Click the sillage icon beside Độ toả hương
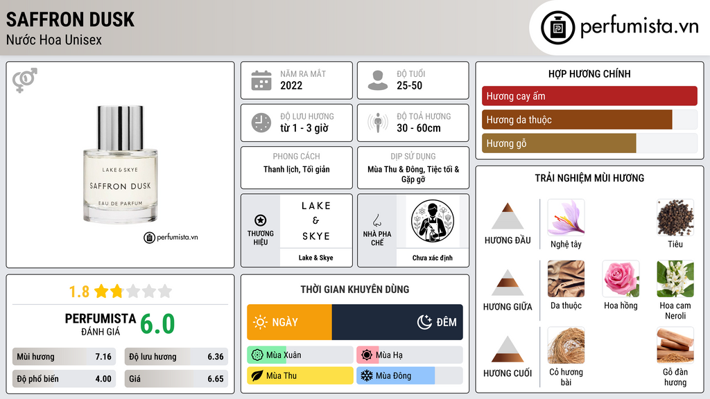The image size is (710, 399). tap(378, 122)
